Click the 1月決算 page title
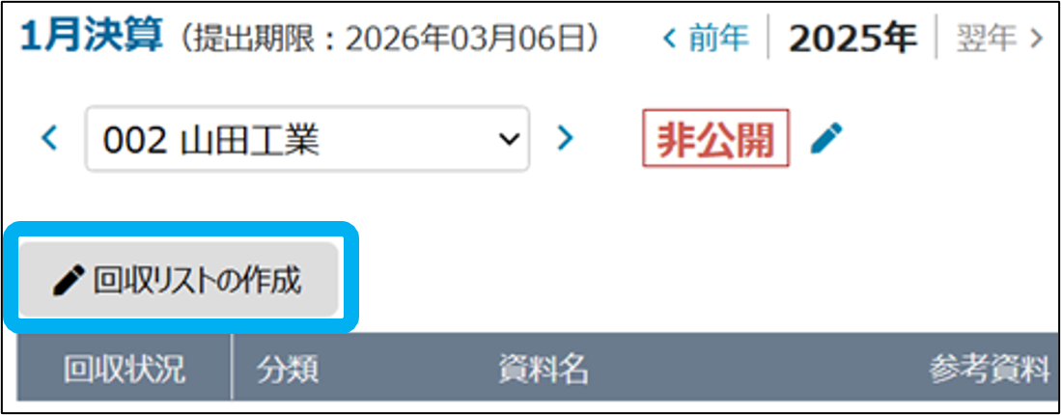 pos(92,38)
